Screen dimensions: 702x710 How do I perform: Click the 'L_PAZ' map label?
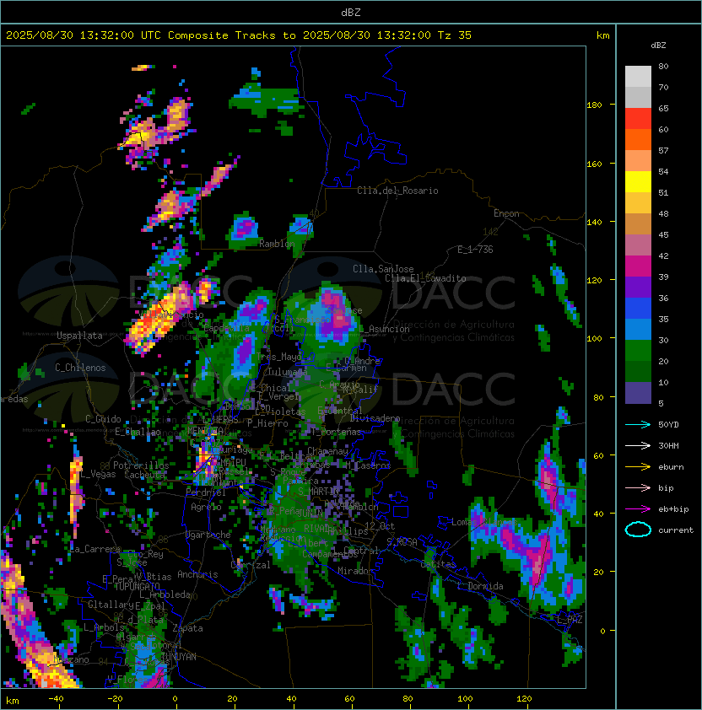570,620
